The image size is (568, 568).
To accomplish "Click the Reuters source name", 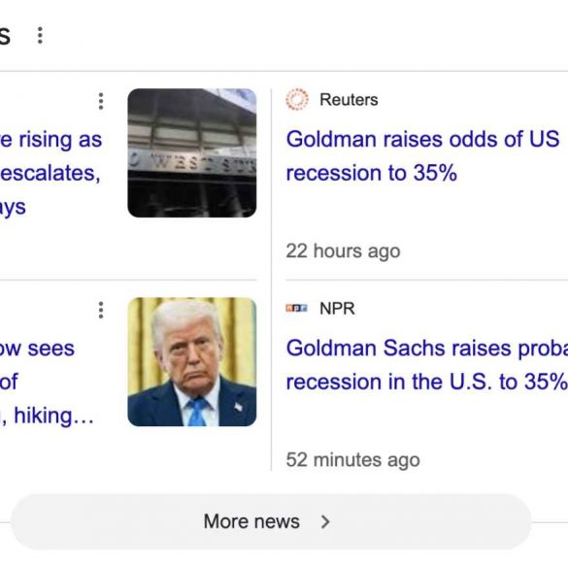I will (x=349, y=100).
